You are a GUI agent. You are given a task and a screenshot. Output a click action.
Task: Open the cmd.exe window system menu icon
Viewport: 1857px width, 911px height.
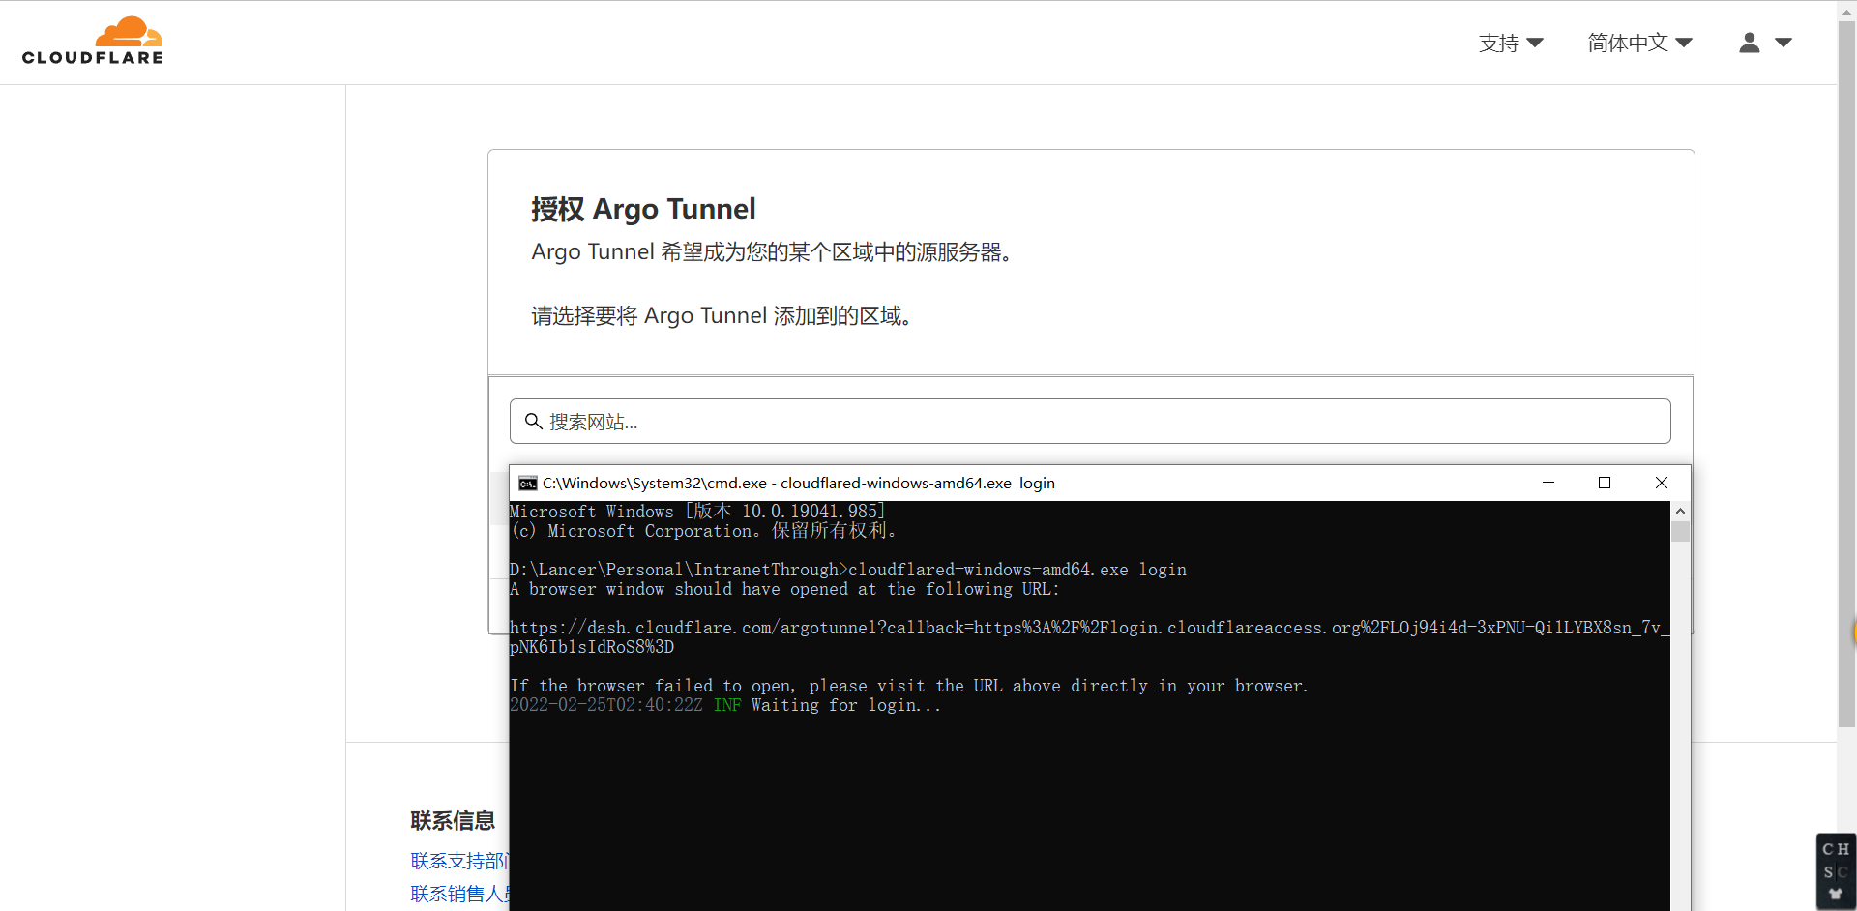click(527, 484)
